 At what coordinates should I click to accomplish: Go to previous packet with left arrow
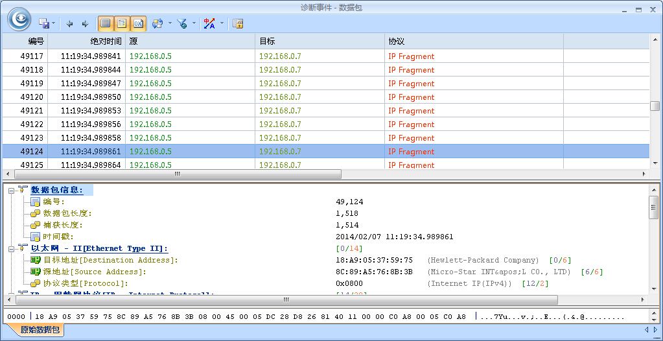tap(70, 24)
